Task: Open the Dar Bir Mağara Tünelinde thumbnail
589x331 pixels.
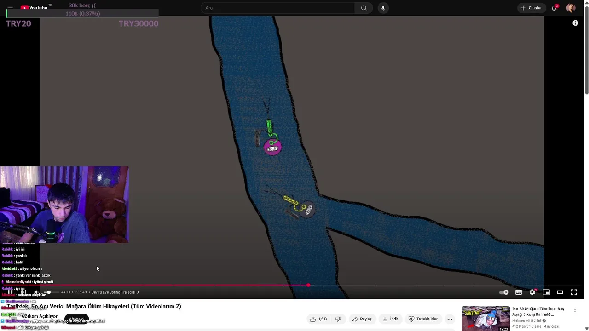Action: (485, 319)
